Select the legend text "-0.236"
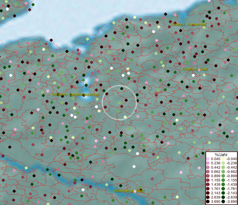Image resolution: width=238 pixels, height=205 pixels. 231,163
